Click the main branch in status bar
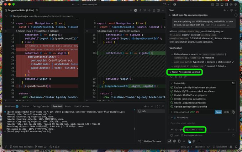242x152 pixels. tap(39, 147)
